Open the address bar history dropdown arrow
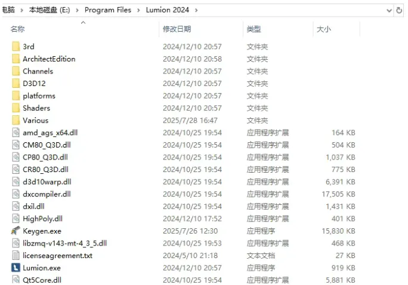This screenshot has height=285, width=408. tap(389, 10)
